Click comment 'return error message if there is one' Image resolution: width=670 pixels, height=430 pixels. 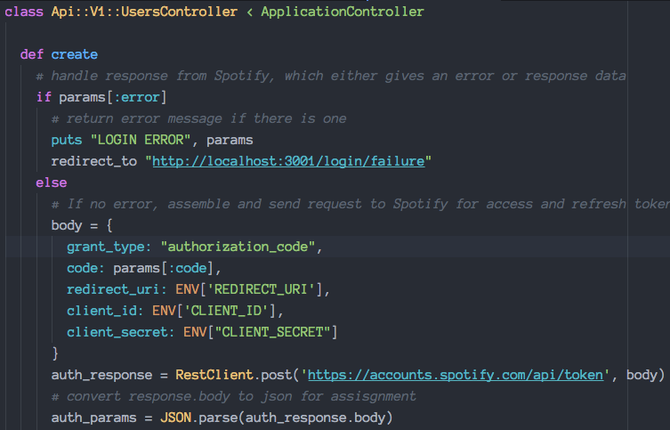(x=198, y=118)
